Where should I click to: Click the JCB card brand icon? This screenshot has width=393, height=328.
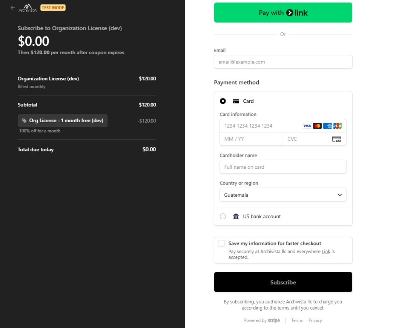tap(338, 126)
